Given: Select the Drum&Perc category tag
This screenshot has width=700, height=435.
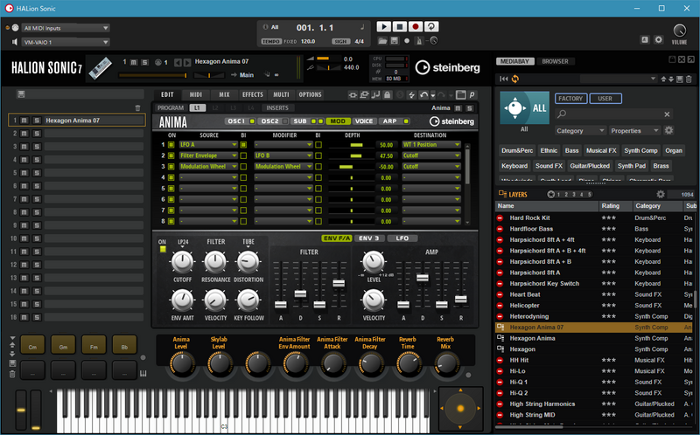Looking at the screenshot, I should click(x=516, y=150).
